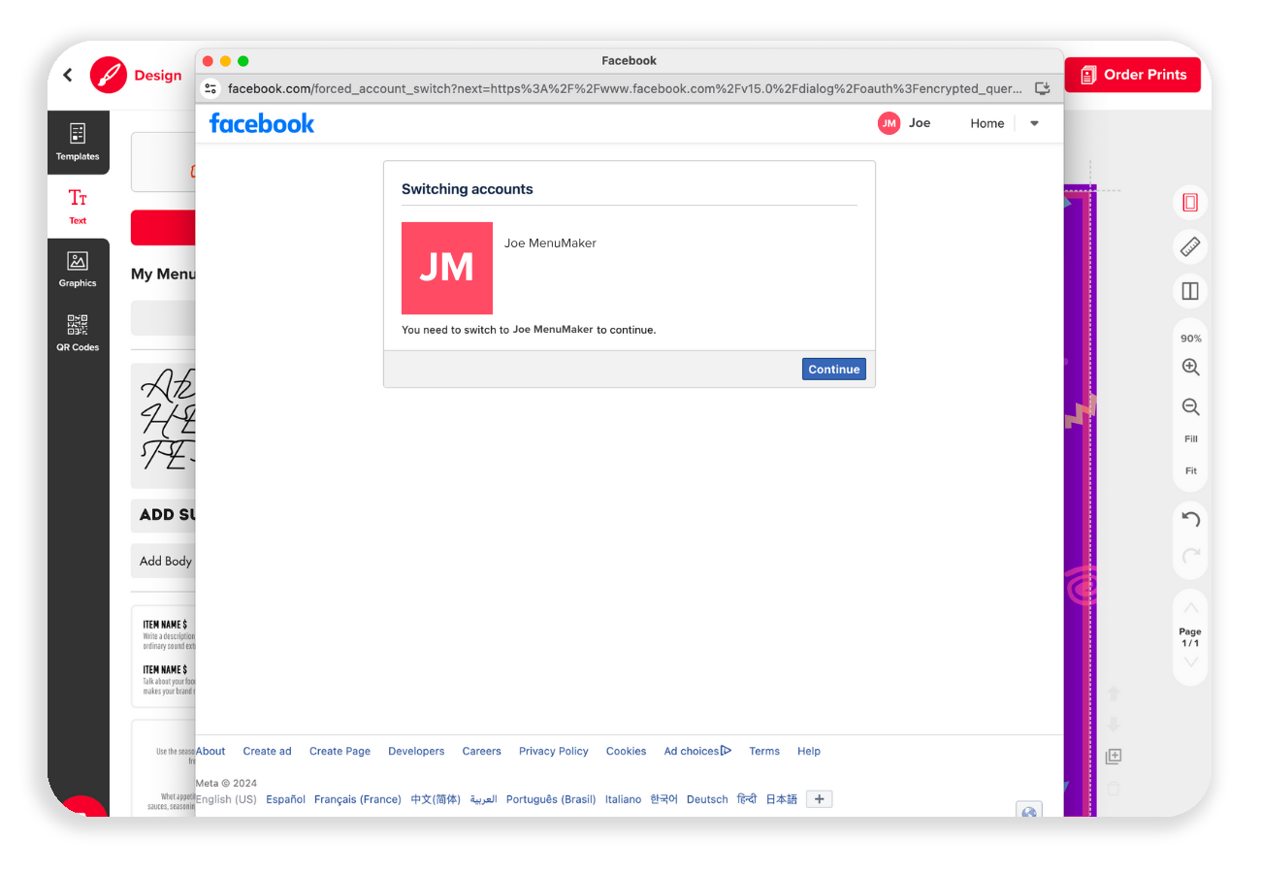Open the Templates panel in sidebar
Screen dimensions: 1261x873
78,142
